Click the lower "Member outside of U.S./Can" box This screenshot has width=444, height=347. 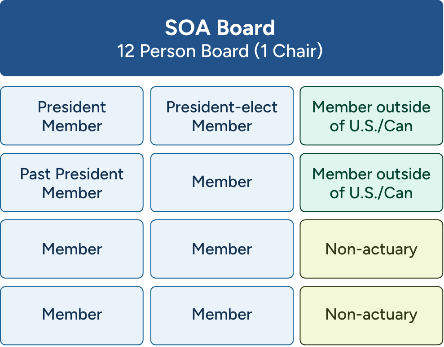(371, 182)
